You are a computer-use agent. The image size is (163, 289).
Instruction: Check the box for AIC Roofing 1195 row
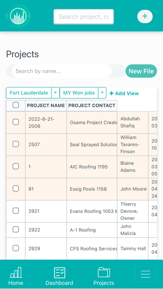(16, 166)
